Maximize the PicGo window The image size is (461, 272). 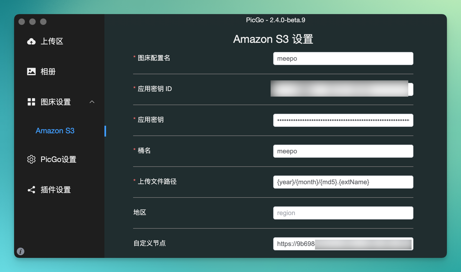click(43, 22)
